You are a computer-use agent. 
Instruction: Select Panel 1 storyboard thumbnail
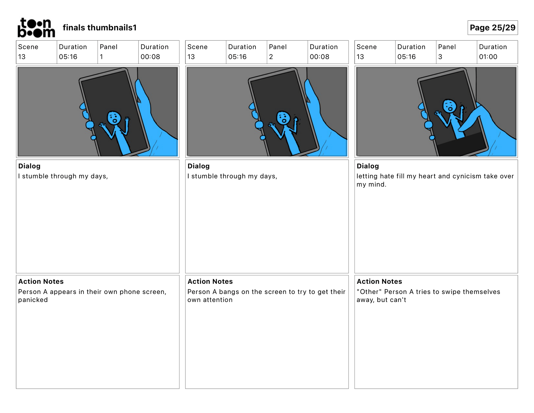tap(98, 112)
